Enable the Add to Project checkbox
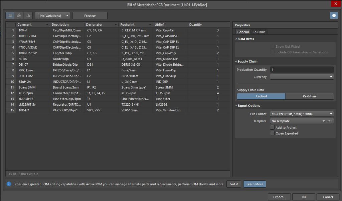The image size is (342, 201). [273, 128]
